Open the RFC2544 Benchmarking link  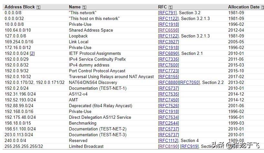[168, 123]
